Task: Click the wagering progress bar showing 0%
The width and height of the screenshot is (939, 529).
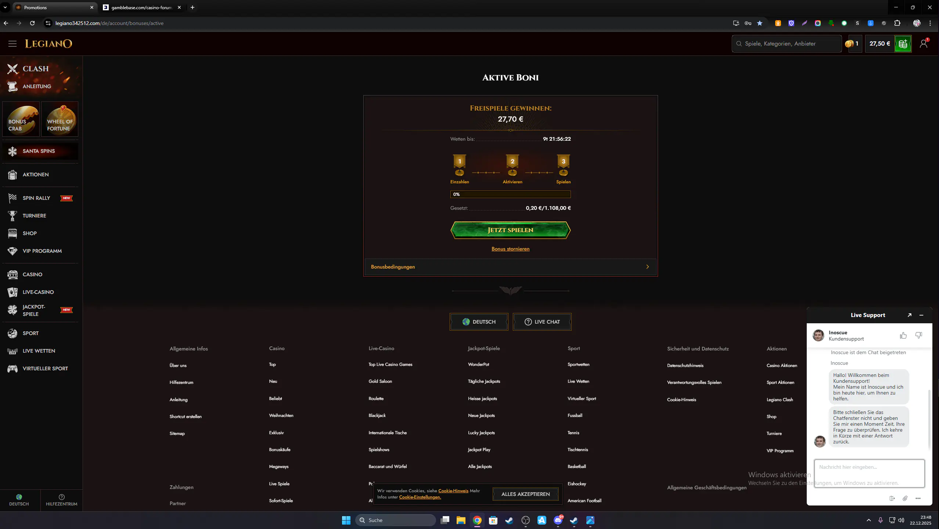Action: [x=510, y=194]
